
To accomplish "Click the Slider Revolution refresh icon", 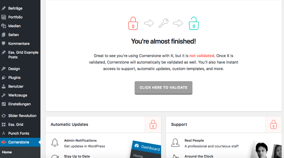I will tap(4, 116).
